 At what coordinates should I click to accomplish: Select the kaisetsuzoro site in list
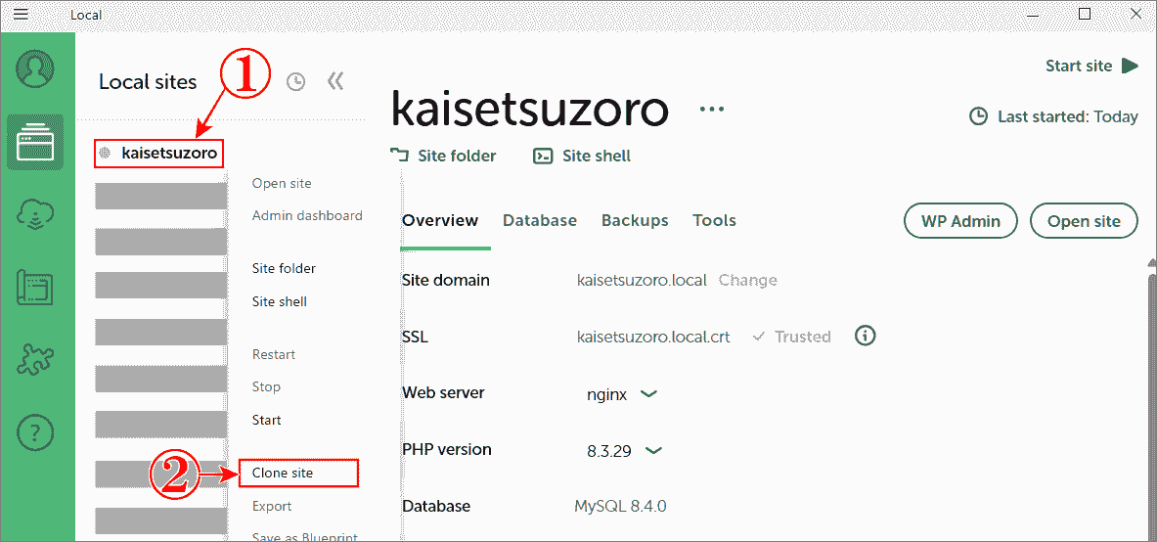(159, 154)
